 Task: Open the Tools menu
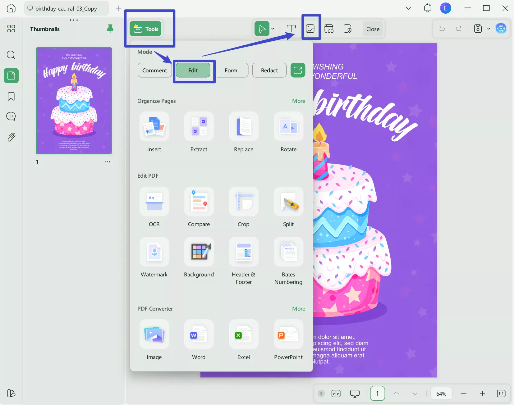tap(146, 29)
